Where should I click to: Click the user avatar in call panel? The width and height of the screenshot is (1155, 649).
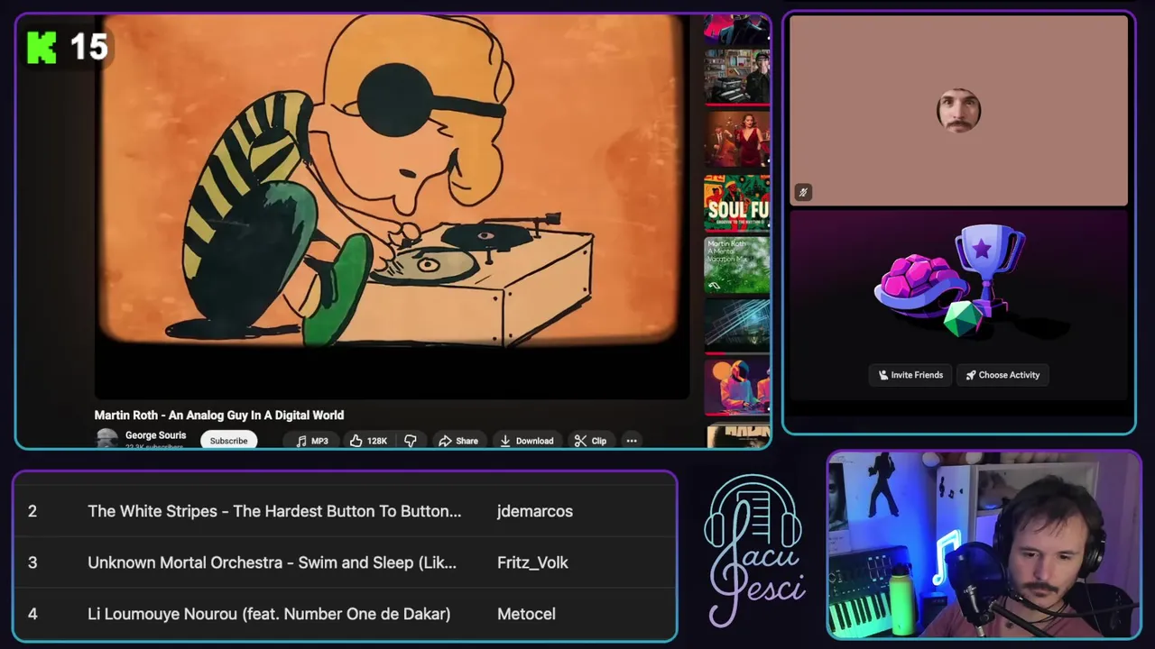pyautogui.click(x=958, y=111)
